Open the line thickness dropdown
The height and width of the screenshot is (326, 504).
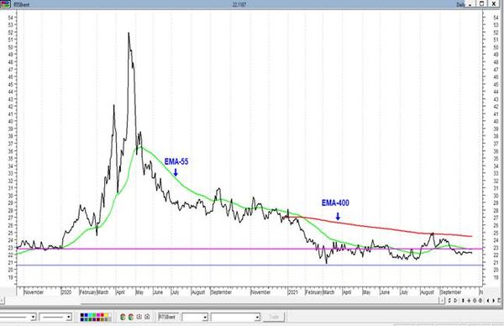(x=69, y=318)
